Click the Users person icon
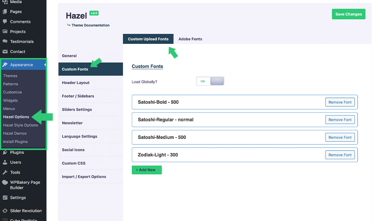Screen dimensions: 373x221 [5, 162]
